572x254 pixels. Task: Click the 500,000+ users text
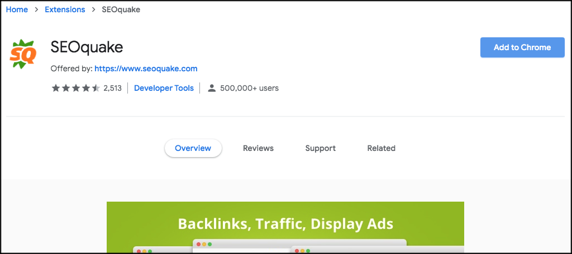250,88
